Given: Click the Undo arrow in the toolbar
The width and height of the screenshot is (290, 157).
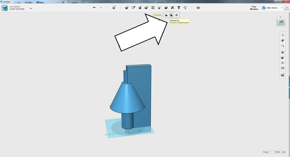Looking at the screenshot, I should pyautogui.click(x=95, y=8).
